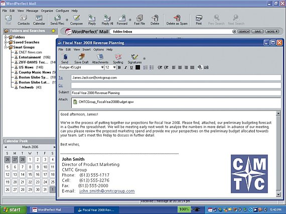
Task: Justify the message text
Action: 192,67
